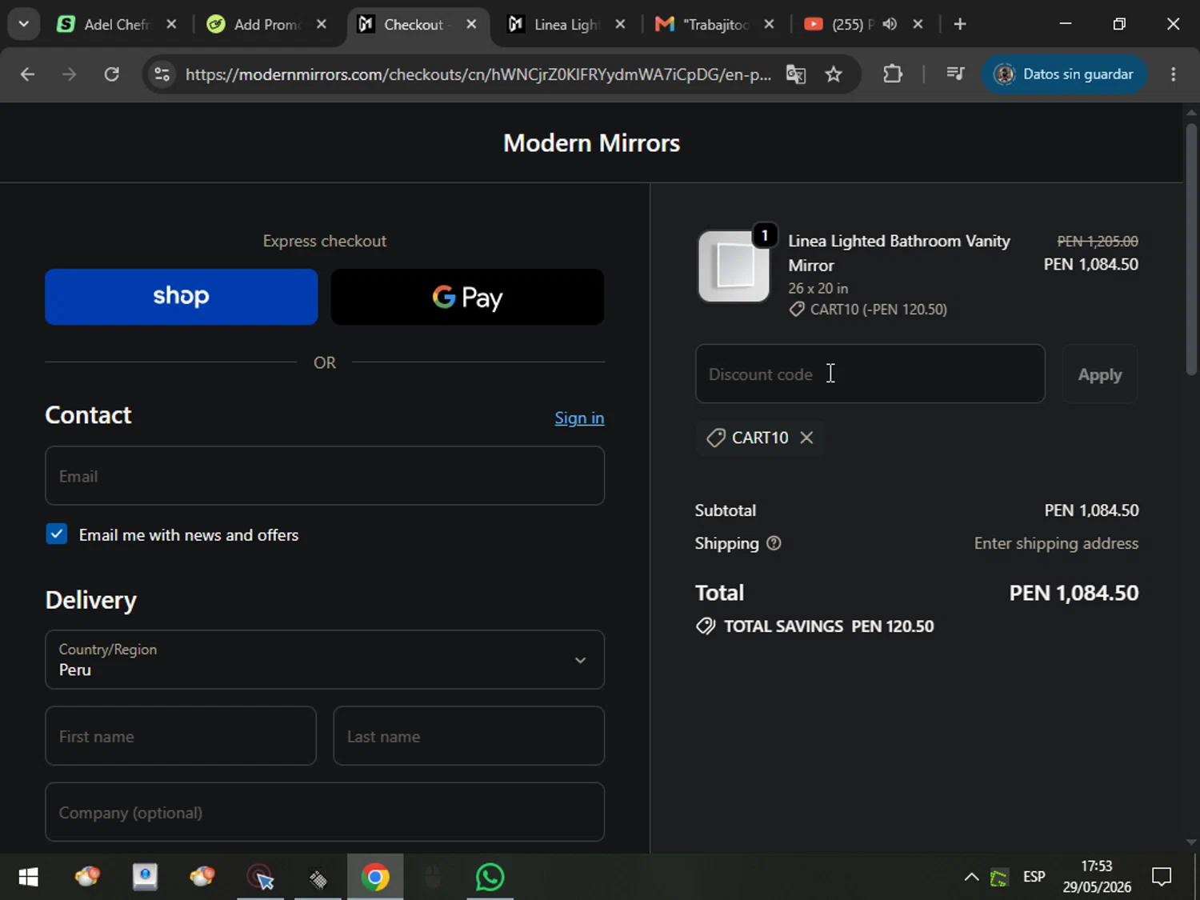Screen dimensions: 1200x900
Task: Click the translate page icon
Action: [x=796, y=74]
